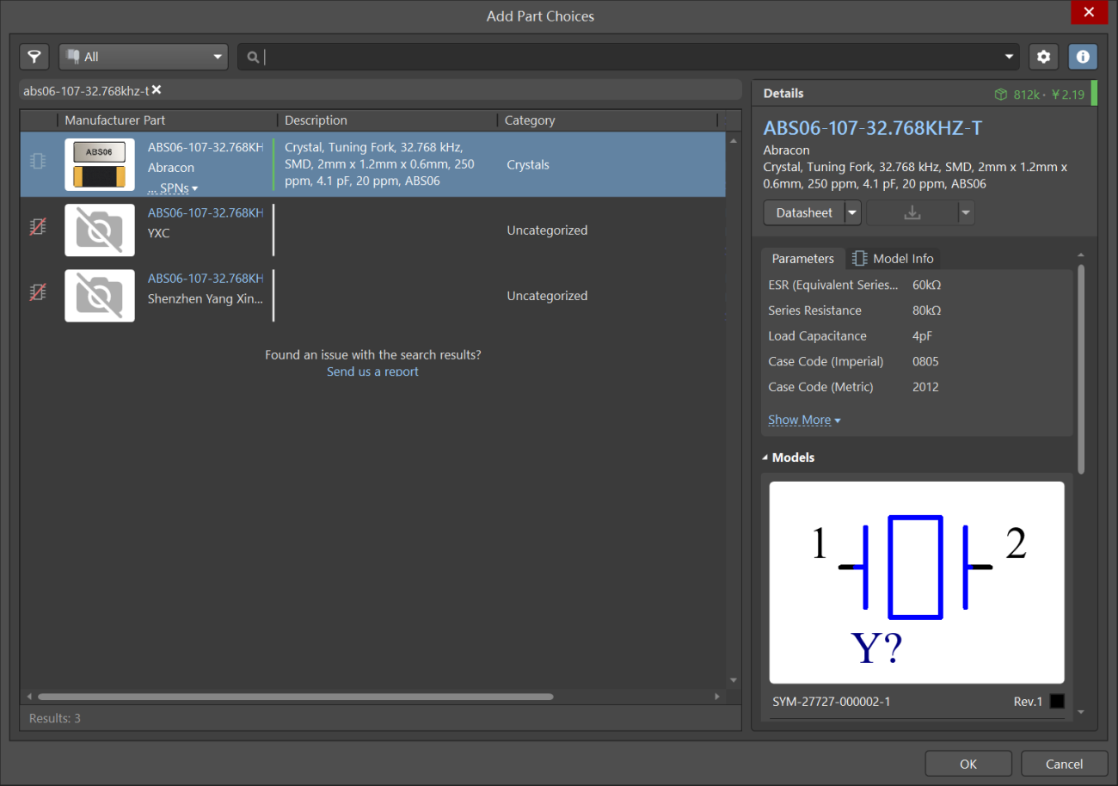Screen dimensions: 1118x786
Task: Expand Show More parameters
Action: (804, 420)
